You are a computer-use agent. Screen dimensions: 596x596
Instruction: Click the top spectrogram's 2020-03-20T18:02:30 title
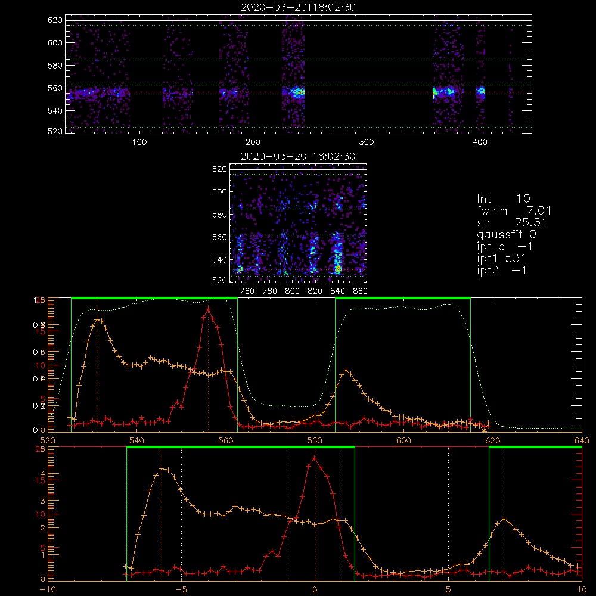click(x=298, y=7)
